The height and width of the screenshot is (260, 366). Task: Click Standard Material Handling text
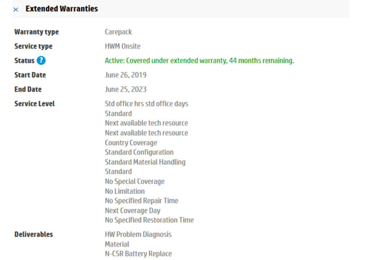pyautogui.click(x=145, y=162)
